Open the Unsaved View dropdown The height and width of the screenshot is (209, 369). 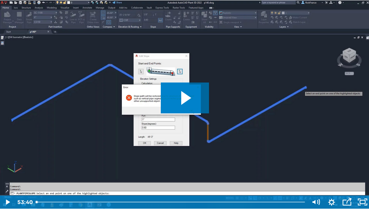click(x=238, y=17)
